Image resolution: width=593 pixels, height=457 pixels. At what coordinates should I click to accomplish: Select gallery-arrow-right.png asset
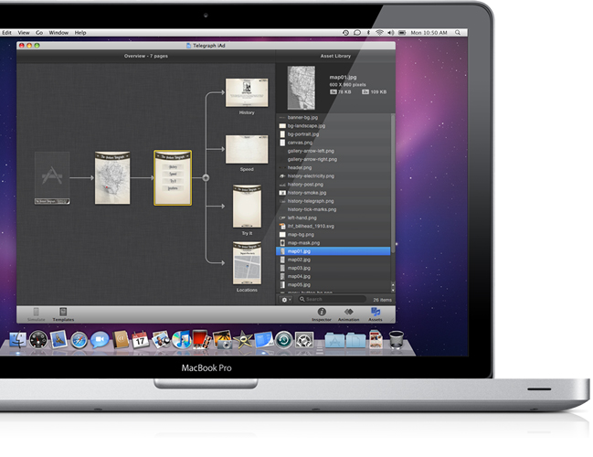[334, 159]
